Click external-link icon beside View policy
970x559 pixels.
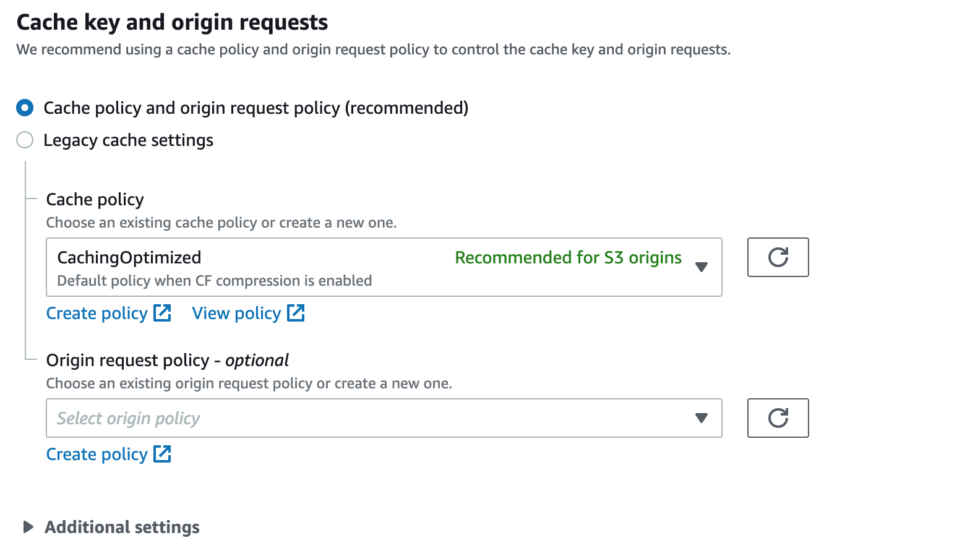pyautogui.click(x=296, y=313)
